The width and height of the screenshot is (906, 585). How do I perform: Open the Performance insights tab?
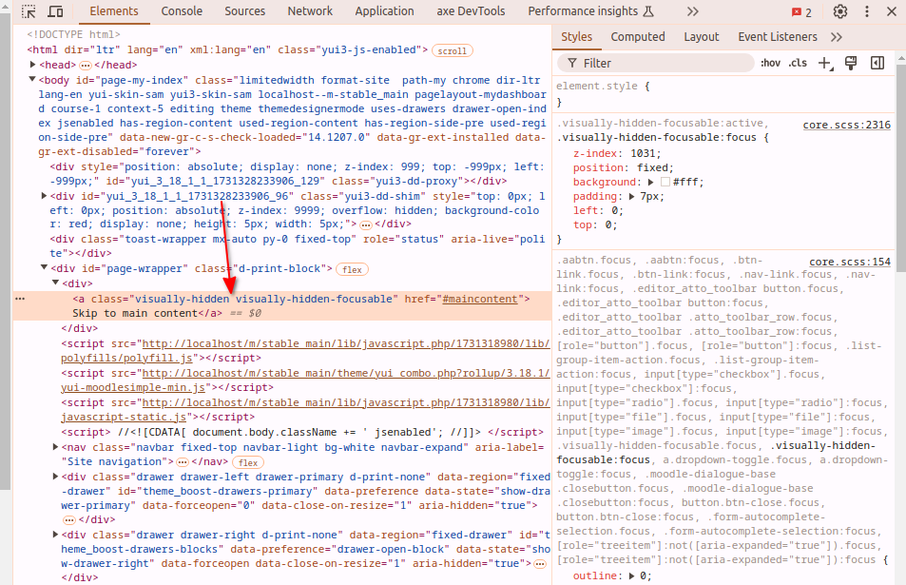tap(590, 11)
